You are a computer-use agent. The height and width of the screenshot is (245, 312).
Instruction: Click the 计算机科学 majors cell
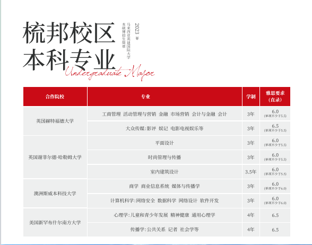point(164,200)
